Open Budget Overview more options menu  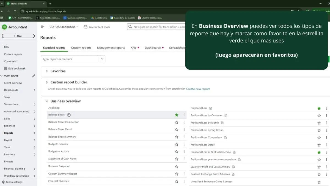pyautogui.click(x=184, y=144)
